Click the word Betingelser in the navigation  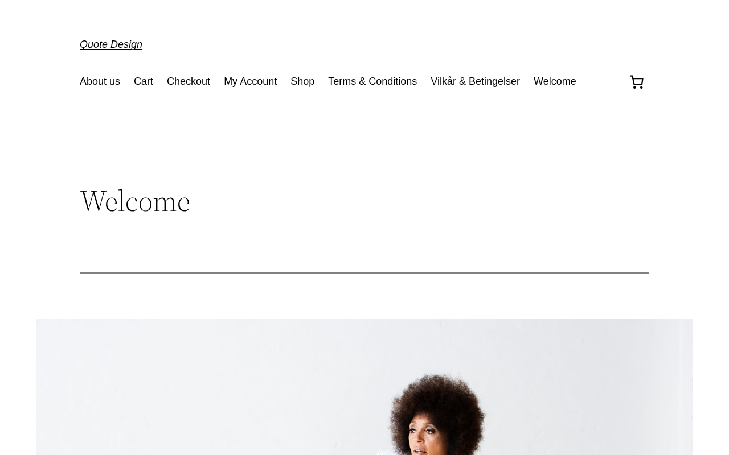click(x=494, y=81)
